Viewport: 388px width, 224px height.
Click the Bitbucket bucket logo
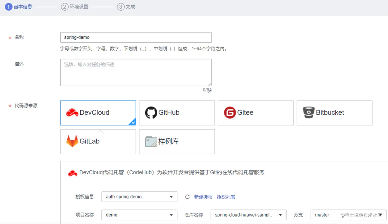click(x=308, y=113)
